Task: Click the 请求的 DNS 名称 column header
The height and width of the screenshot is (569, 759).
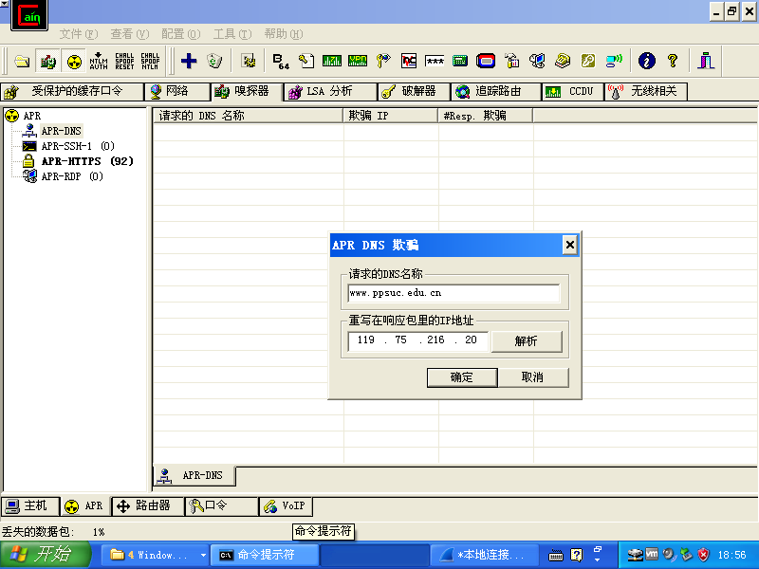Action: [x=248, y=116]
